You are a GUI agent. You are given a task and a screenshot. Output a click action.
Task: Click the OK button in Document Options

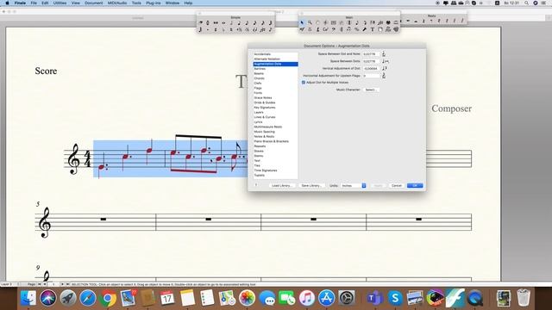click(415, 186)
